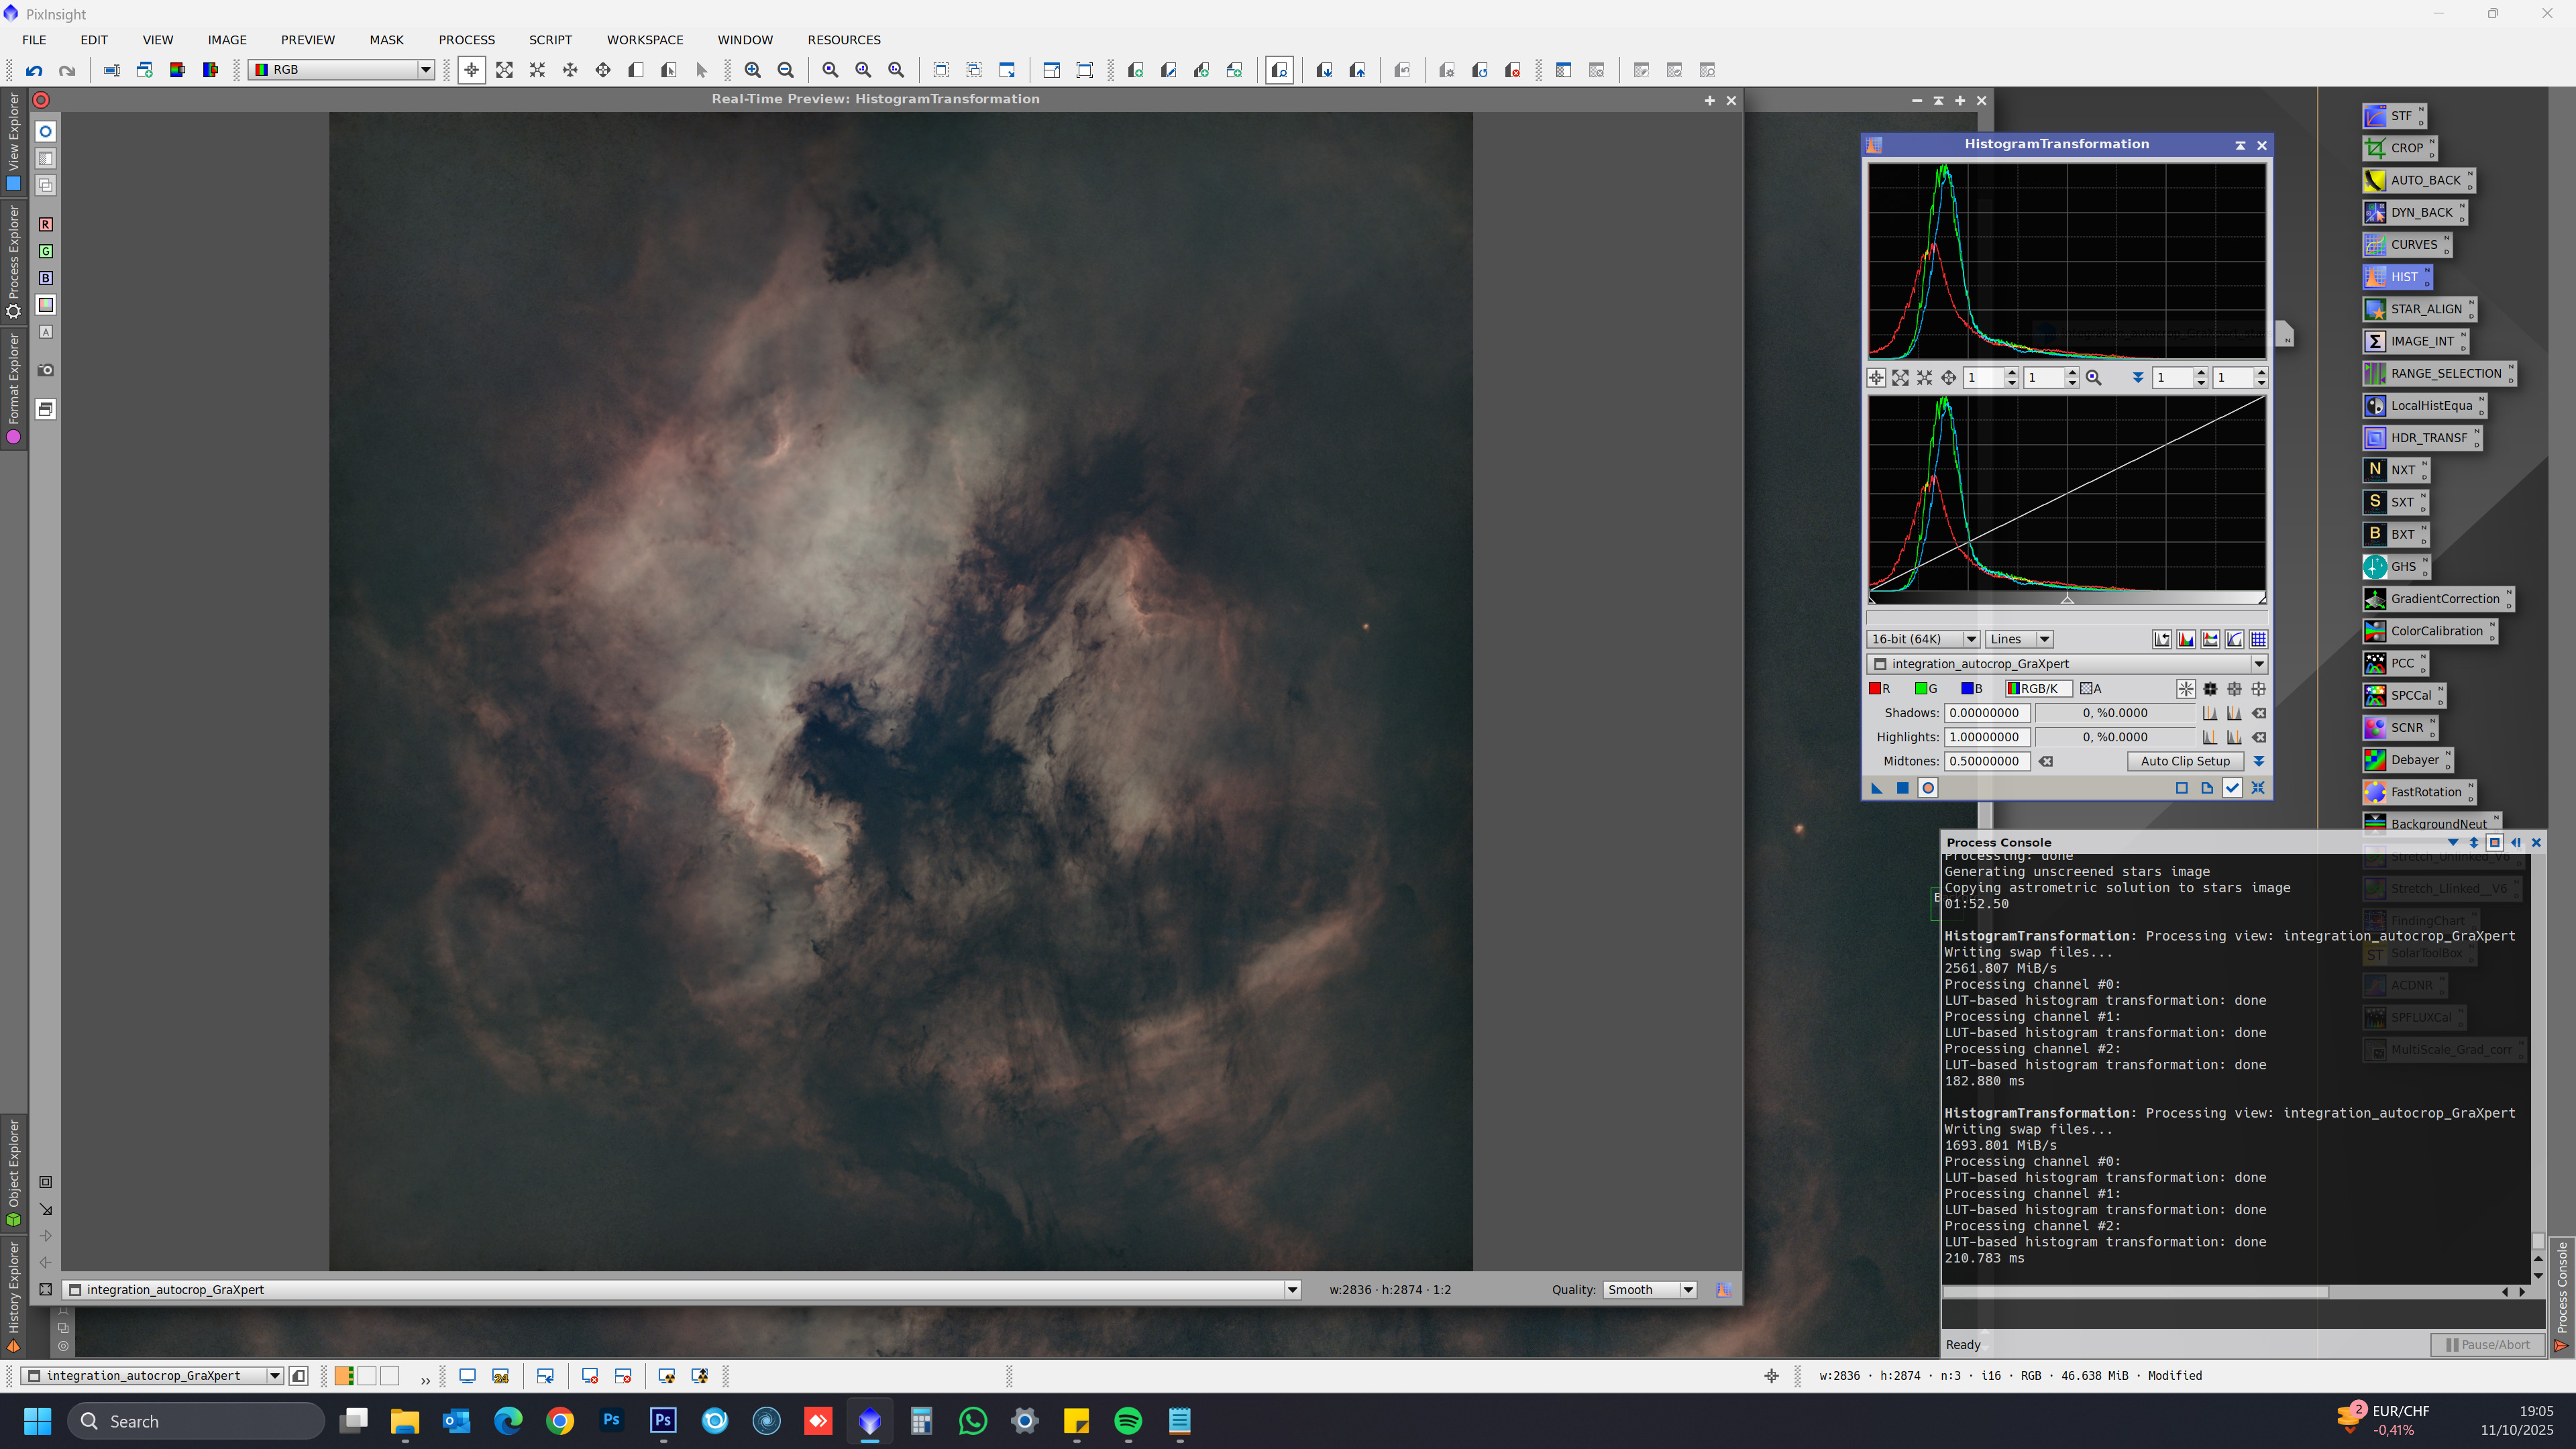Click the Real-Time Preview circle icon
This screenshot has width=2576, height=1449.
pyautogui.click(x=1928, y=788)
